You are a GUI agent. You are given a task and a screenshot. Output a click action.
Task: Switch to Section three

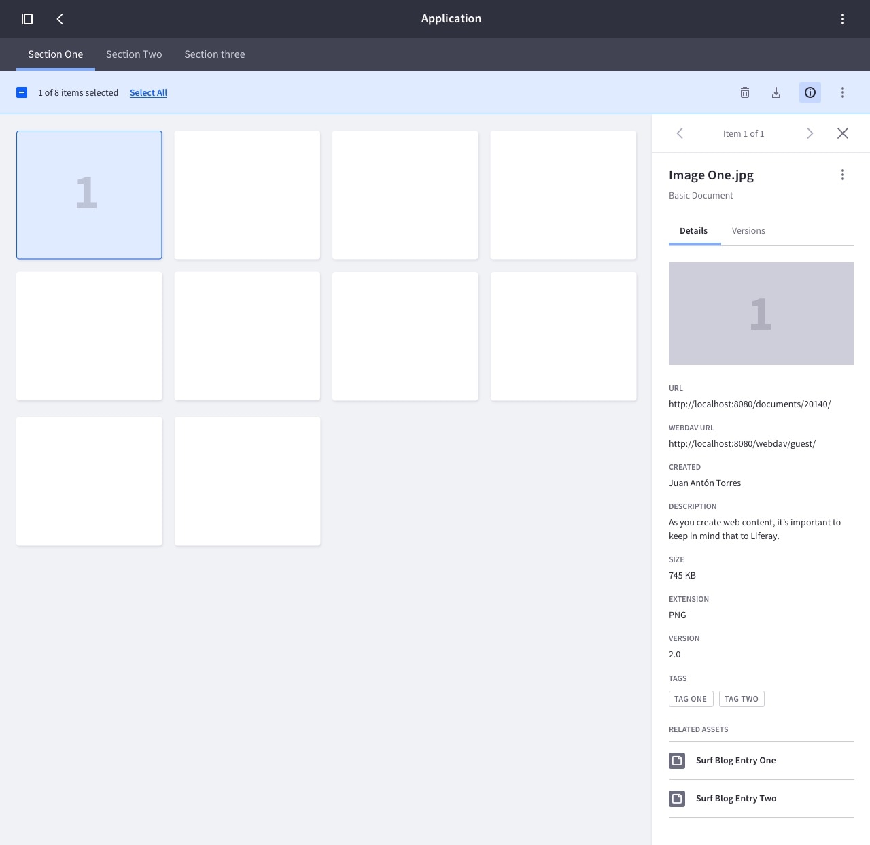[x=214, y=54]
